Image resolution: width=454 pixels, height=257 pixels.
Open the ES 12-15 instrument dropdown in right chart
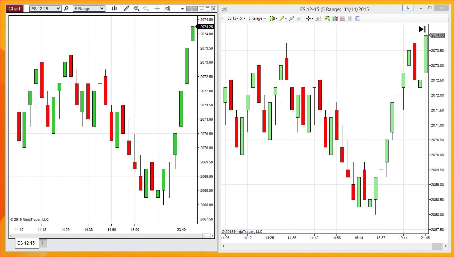[236, 19]
